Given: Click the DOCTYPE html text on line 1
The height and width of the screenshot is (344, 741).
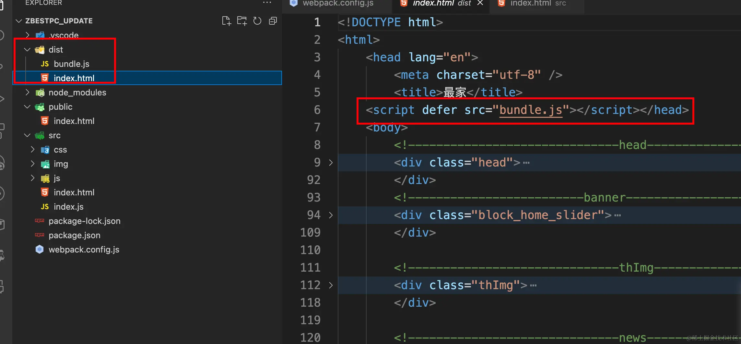Looking at the screenshot, I should pyautogui.click(x=390, y=22).
